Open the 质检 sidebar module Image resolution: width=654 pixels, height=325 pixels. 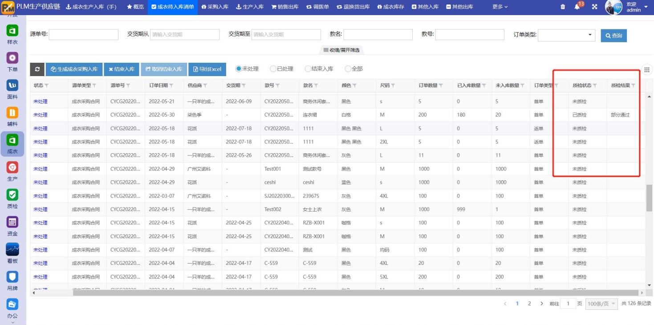(x=12, y=199)
